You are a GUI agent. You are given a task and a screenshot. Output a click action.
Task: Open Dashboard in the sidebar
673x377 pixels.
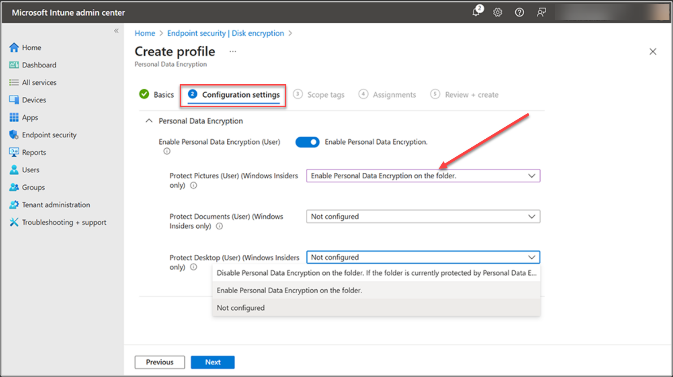39,65
